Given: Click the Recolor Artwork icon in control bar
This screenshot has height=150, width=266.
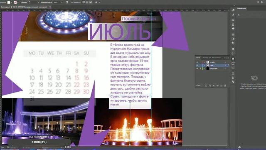Looking at the screenshot, I should (67, 2).
